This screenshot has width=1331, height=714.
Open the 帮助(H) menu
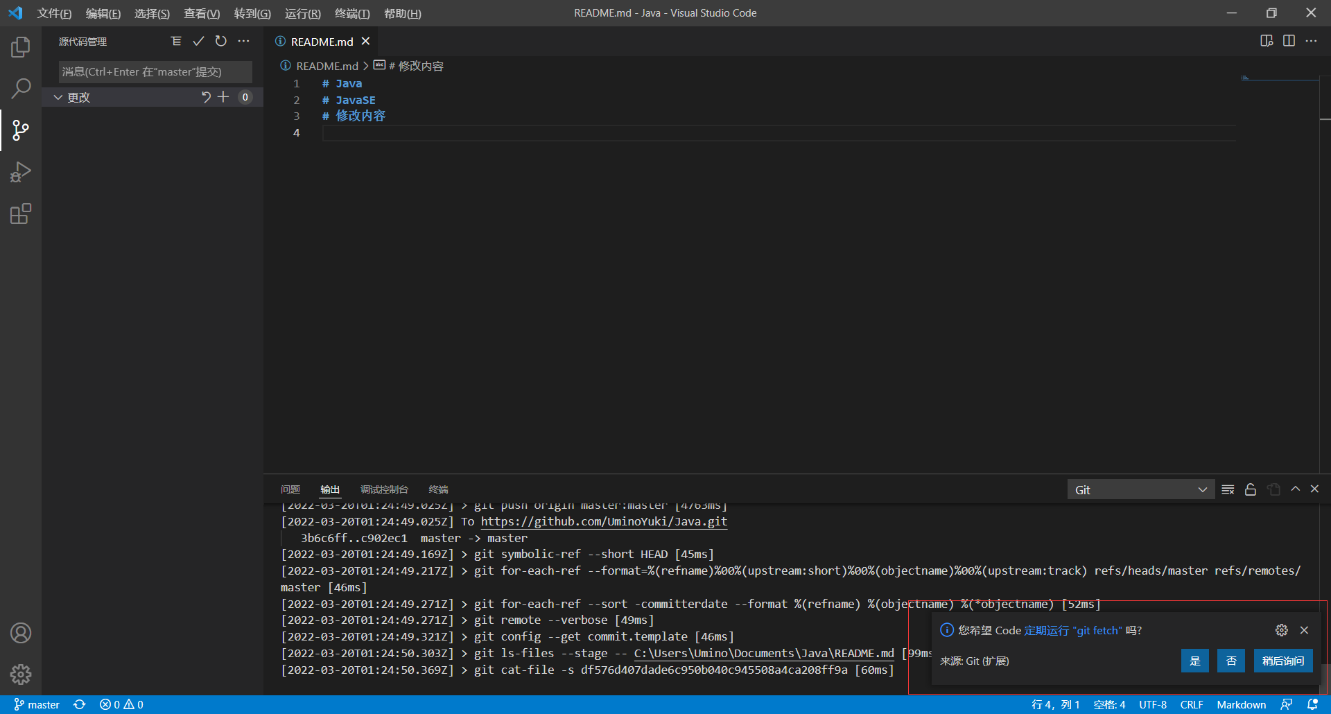click(403, 13)
